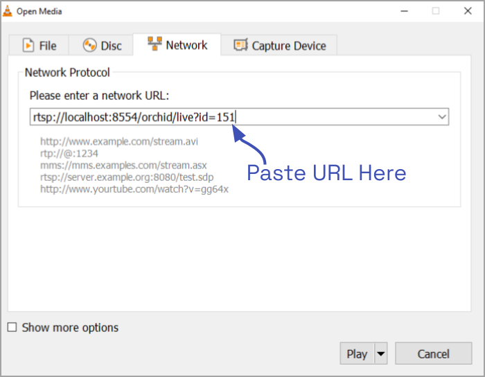485x377 pixels.
Task: Click the 'Please enter a network URL:' label
Action: tap(99, 96)
